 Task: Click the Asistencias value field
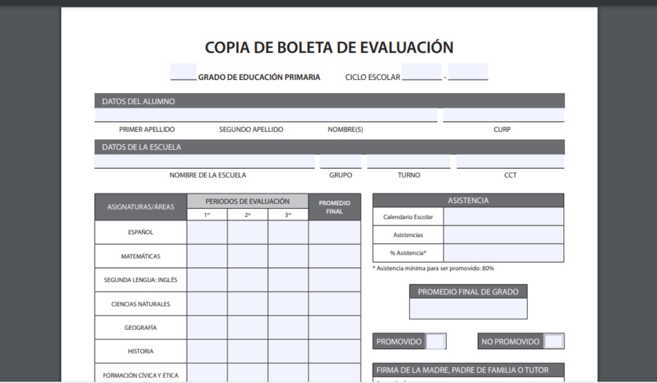503,234
